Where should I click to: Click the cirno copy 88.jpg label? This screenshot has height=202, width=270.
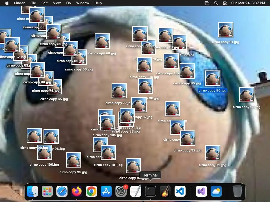click(x=126, y=132)
